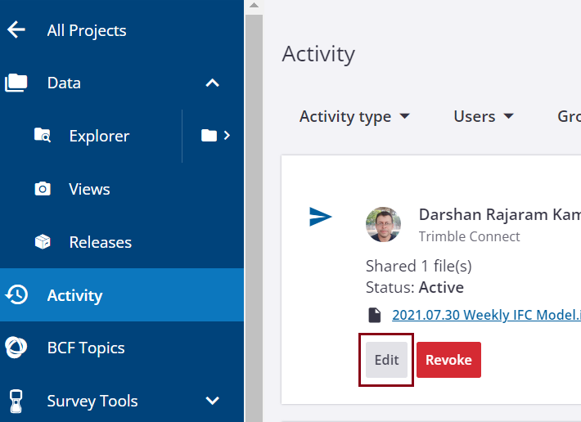Click the file icon beside the IFC model link
This screenshot has width=581, height=422.
[375, 315]
